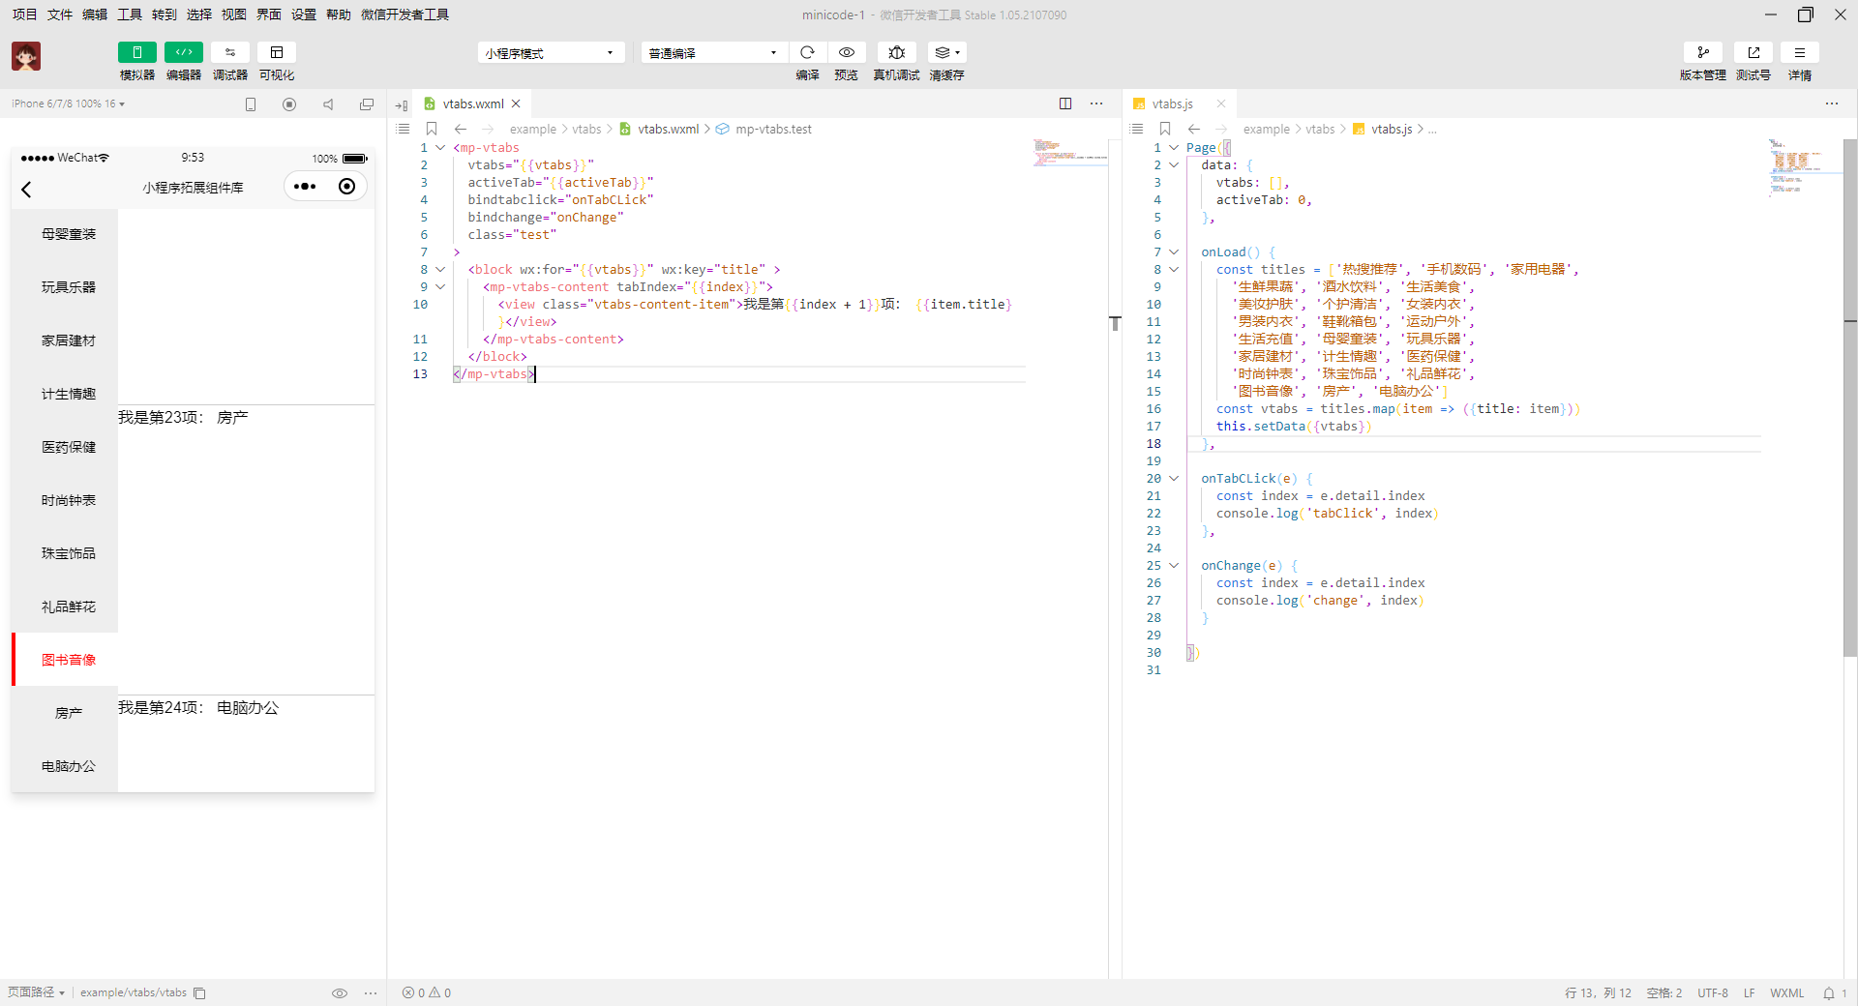Open the 项目 menu
Image resolution: width=1858 pixels, height=1006 pixels.
click(x=25, y=15)
